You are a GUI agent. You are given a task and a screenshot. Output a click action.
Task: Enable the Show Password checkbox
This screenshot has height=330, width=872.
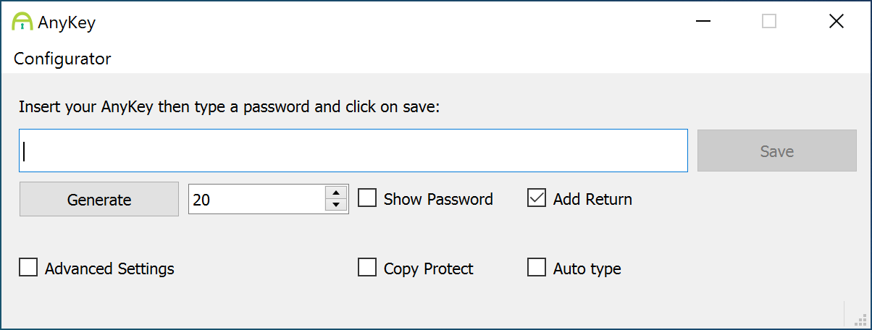[x=368, y=198]
